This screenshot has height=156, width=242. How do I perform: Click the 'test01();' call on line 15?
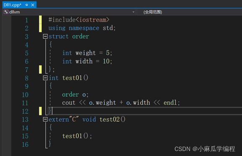77,136
